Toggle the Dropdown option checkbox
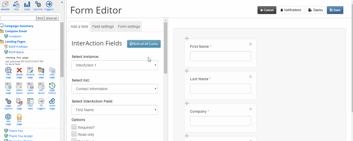The image size is (353, 141). [x=74, y=140]
